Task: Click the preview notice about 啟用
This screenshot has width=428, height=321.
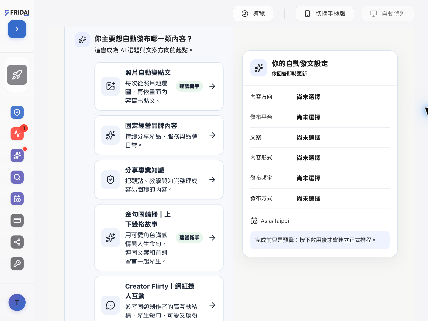Action: click(x=320, y=240)
